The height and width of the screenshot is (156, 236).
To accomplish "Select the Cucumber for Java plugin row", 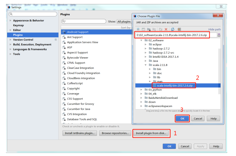I will tap(96, 109).
